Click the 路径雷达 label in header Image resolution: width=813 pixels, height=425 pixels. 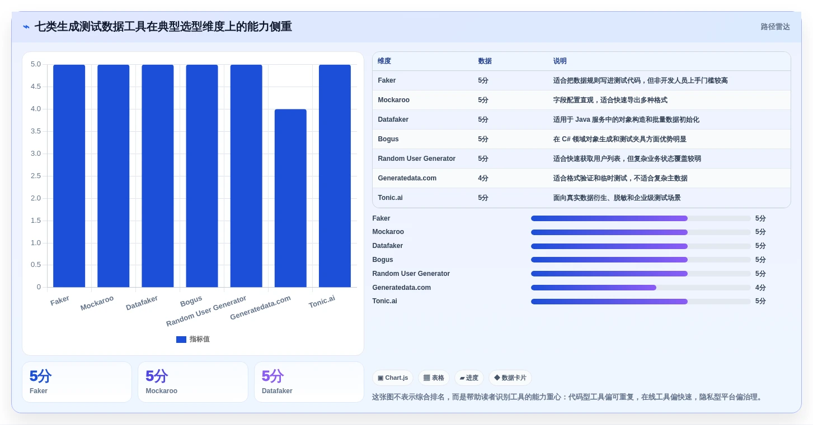[775, 27]
